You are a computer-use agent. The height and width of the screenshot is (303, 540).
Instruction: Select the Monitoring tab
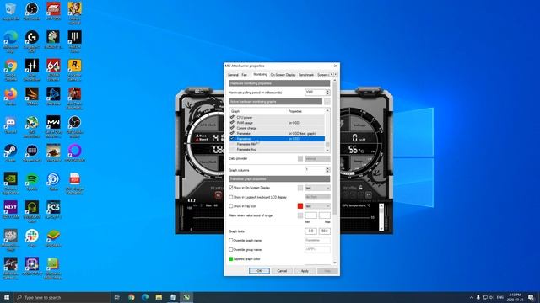pyautogui.click(x=260, y=74)
